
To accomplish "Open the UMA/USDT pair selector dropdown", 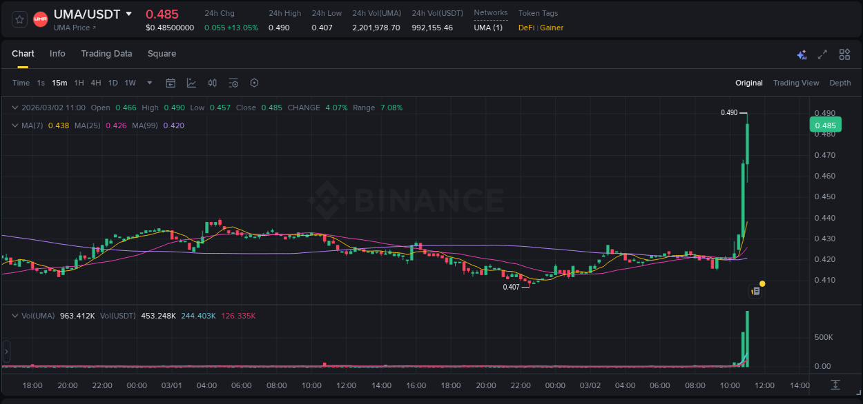I will [128, 13].
